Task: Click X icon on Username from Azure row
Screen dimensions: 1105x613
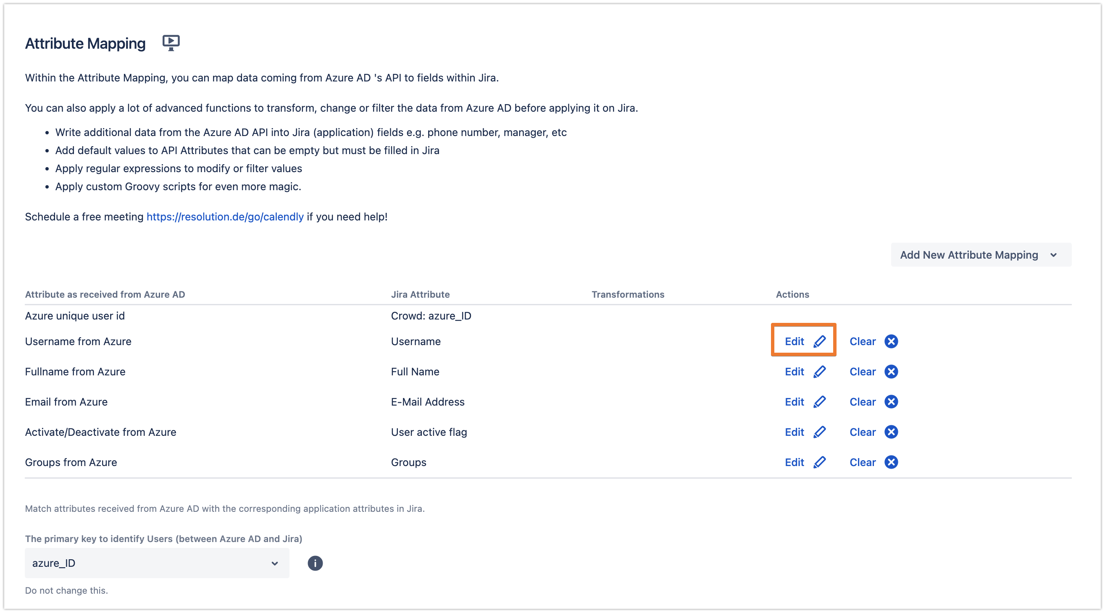Action: tap(891, 341)
